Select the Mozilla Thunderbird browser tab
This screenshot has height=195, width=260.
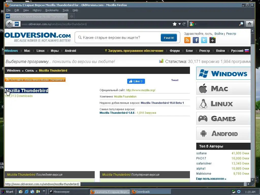coord(36,17)
